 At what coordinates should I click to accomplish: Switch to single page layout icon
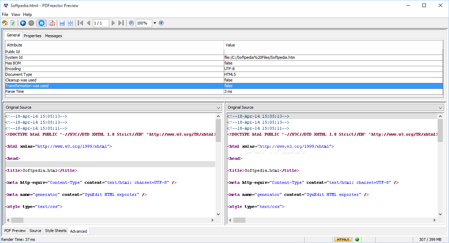tap(62, 23)
